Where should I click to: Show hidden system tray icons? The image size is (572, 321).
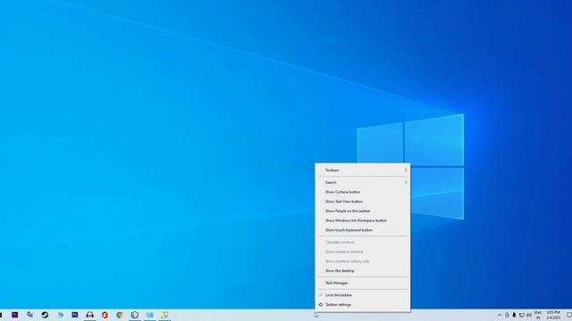point(500,315)
